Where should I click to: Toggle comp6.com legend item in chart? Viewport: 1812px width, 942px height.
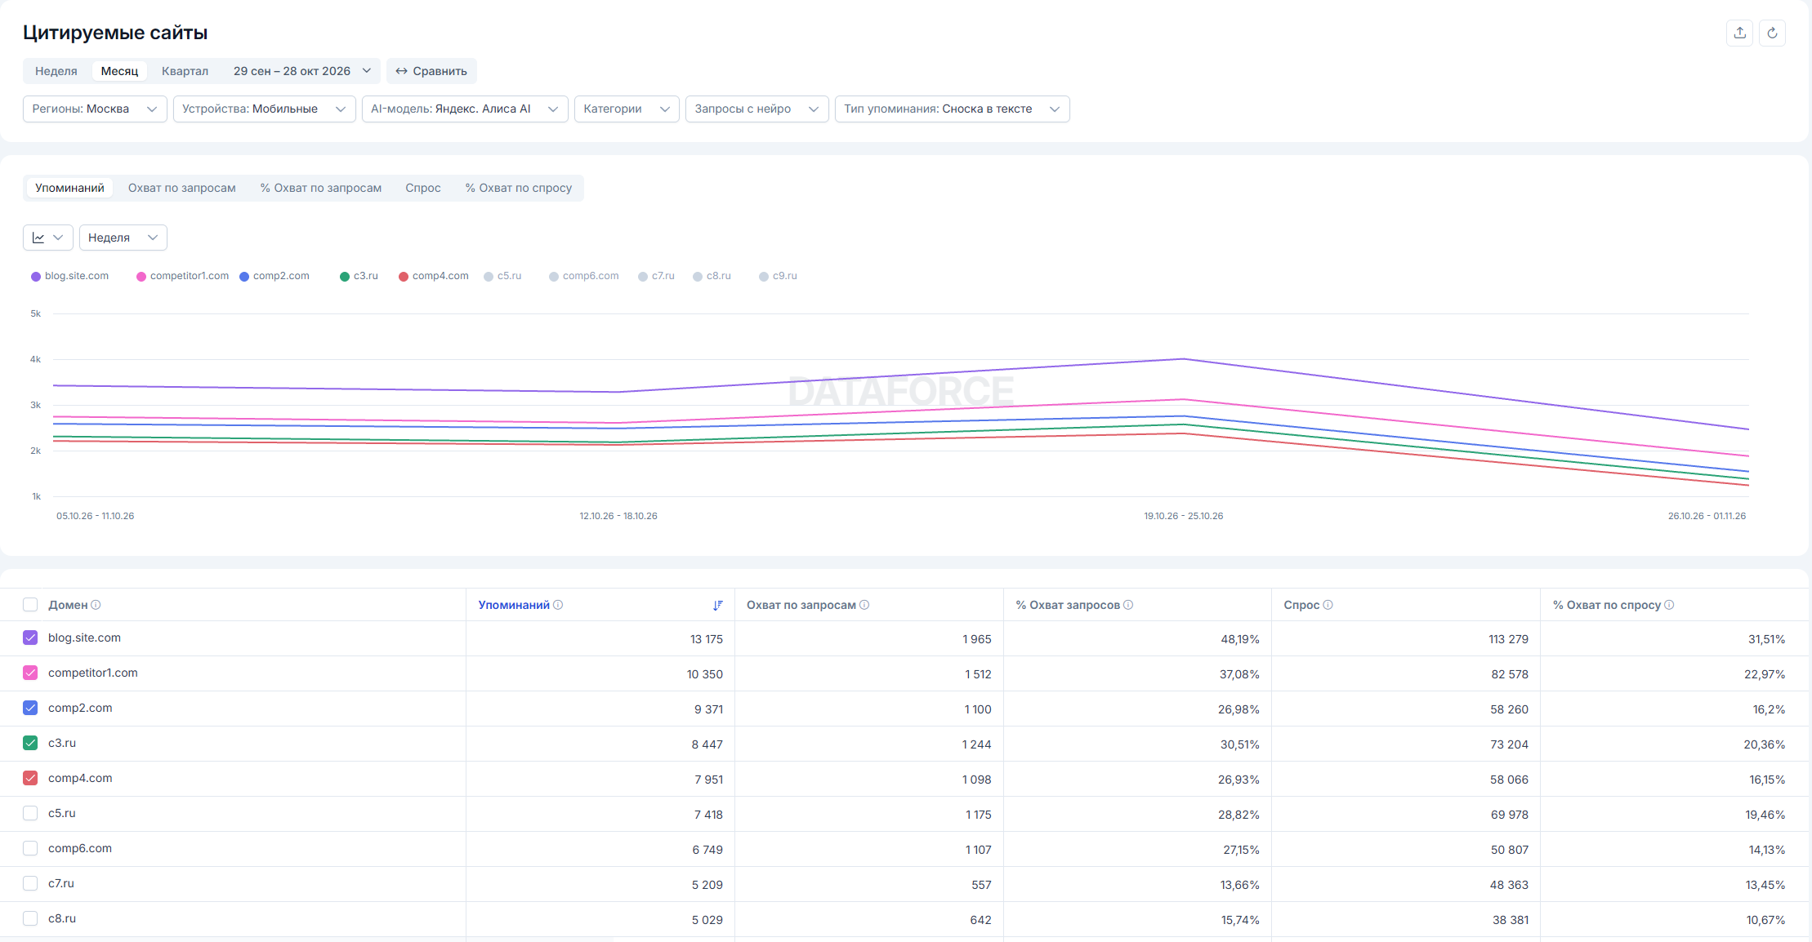click(x=584, y=276)
